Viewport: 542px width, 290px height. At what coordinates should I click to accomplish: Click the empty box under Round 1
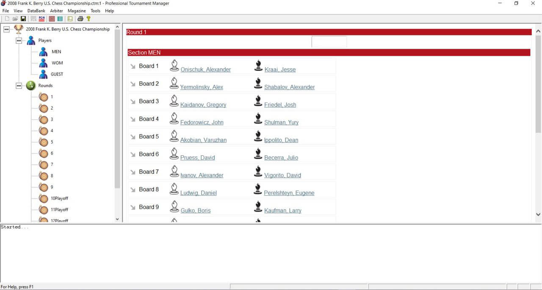[x=329, y=42]
